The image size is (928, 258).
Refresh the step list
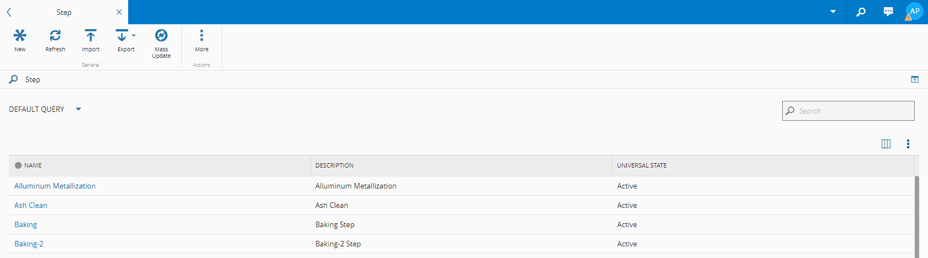55,36
